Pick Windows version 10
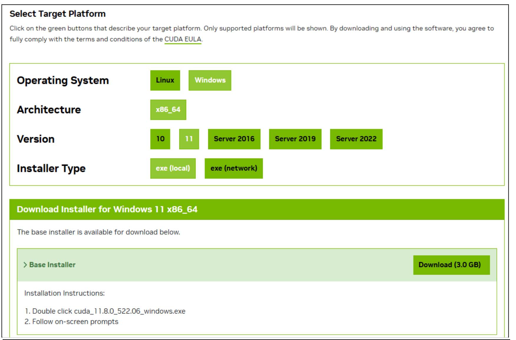This screenshot has height=340, width=516. (160, 139)
